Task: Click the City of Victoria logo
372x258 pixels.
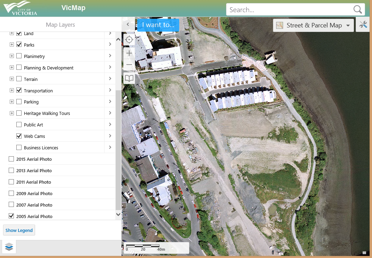Action: [x=20, y=8]
